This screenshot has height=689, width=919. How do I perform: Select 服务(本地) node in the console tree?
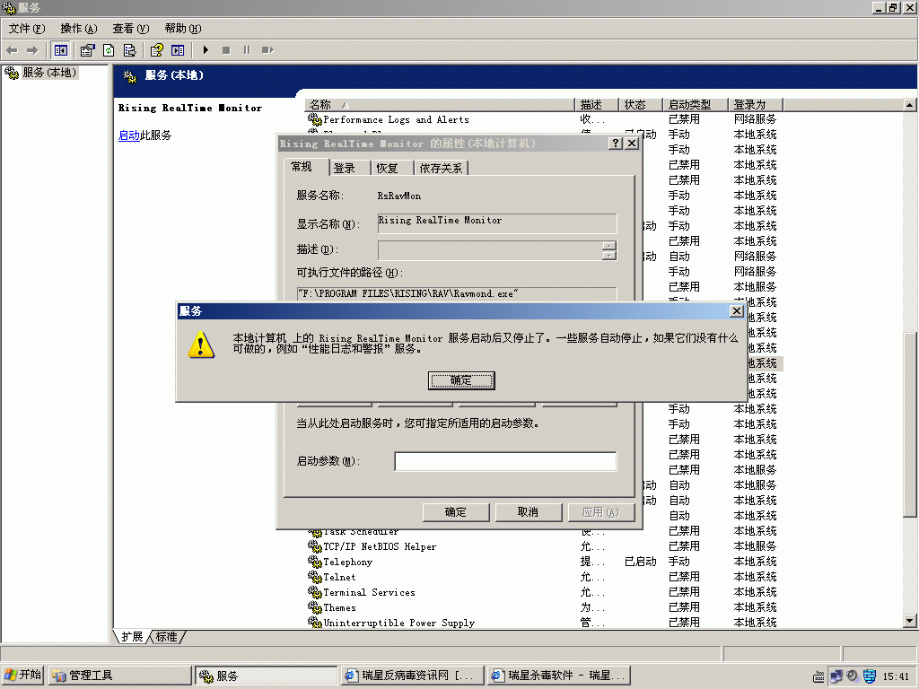(x=48, y=73)
